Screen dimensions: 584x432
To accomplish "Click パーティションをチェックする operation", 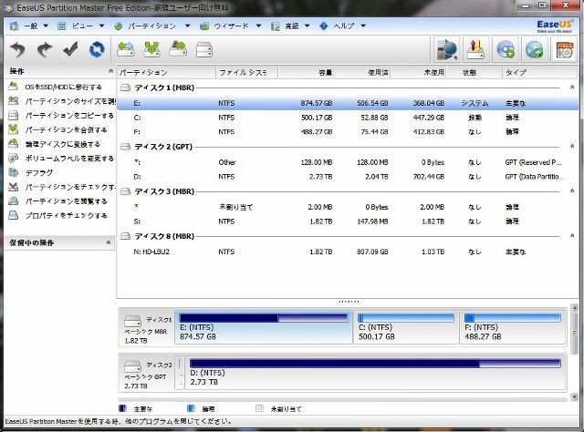I will coord(70,187).
